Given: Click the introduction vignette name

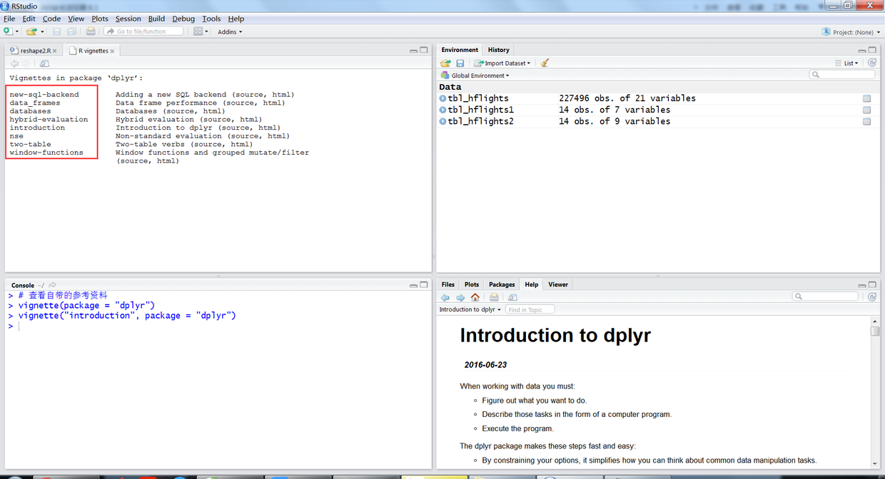Looking at the screenshot, I should [x=37, y=128].
